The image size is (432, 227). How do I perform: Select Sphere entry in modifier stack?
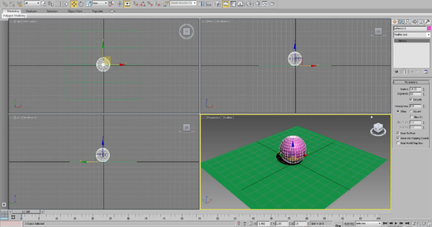click(412, 41)
